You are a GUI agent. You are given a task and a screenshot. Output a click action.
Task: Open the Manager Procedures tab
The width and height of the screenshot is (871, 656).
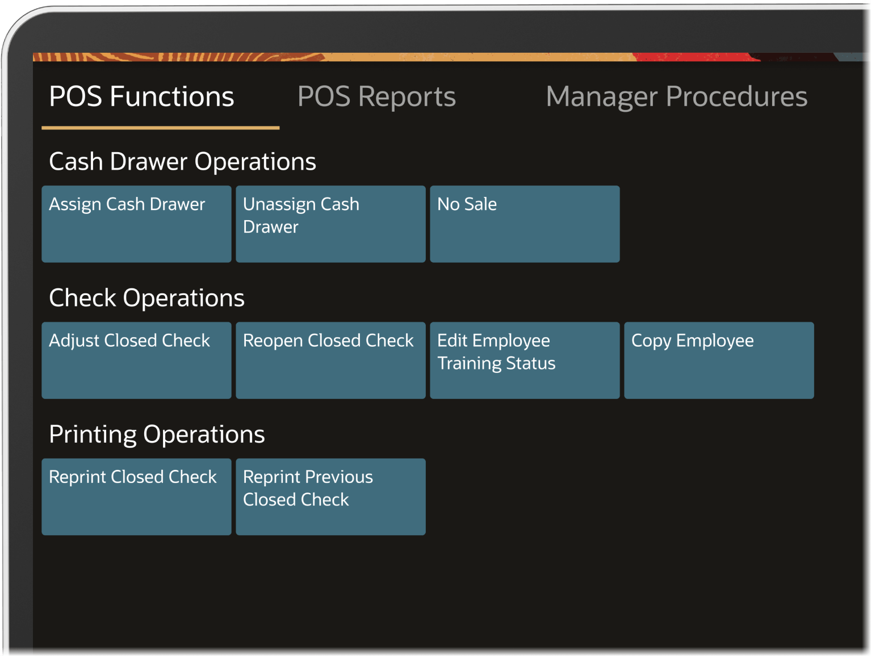676,96
